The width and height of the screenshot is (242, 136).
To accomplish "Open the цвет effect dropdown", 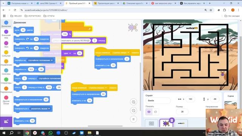I will pyautogui.click(x=67, y=53).
